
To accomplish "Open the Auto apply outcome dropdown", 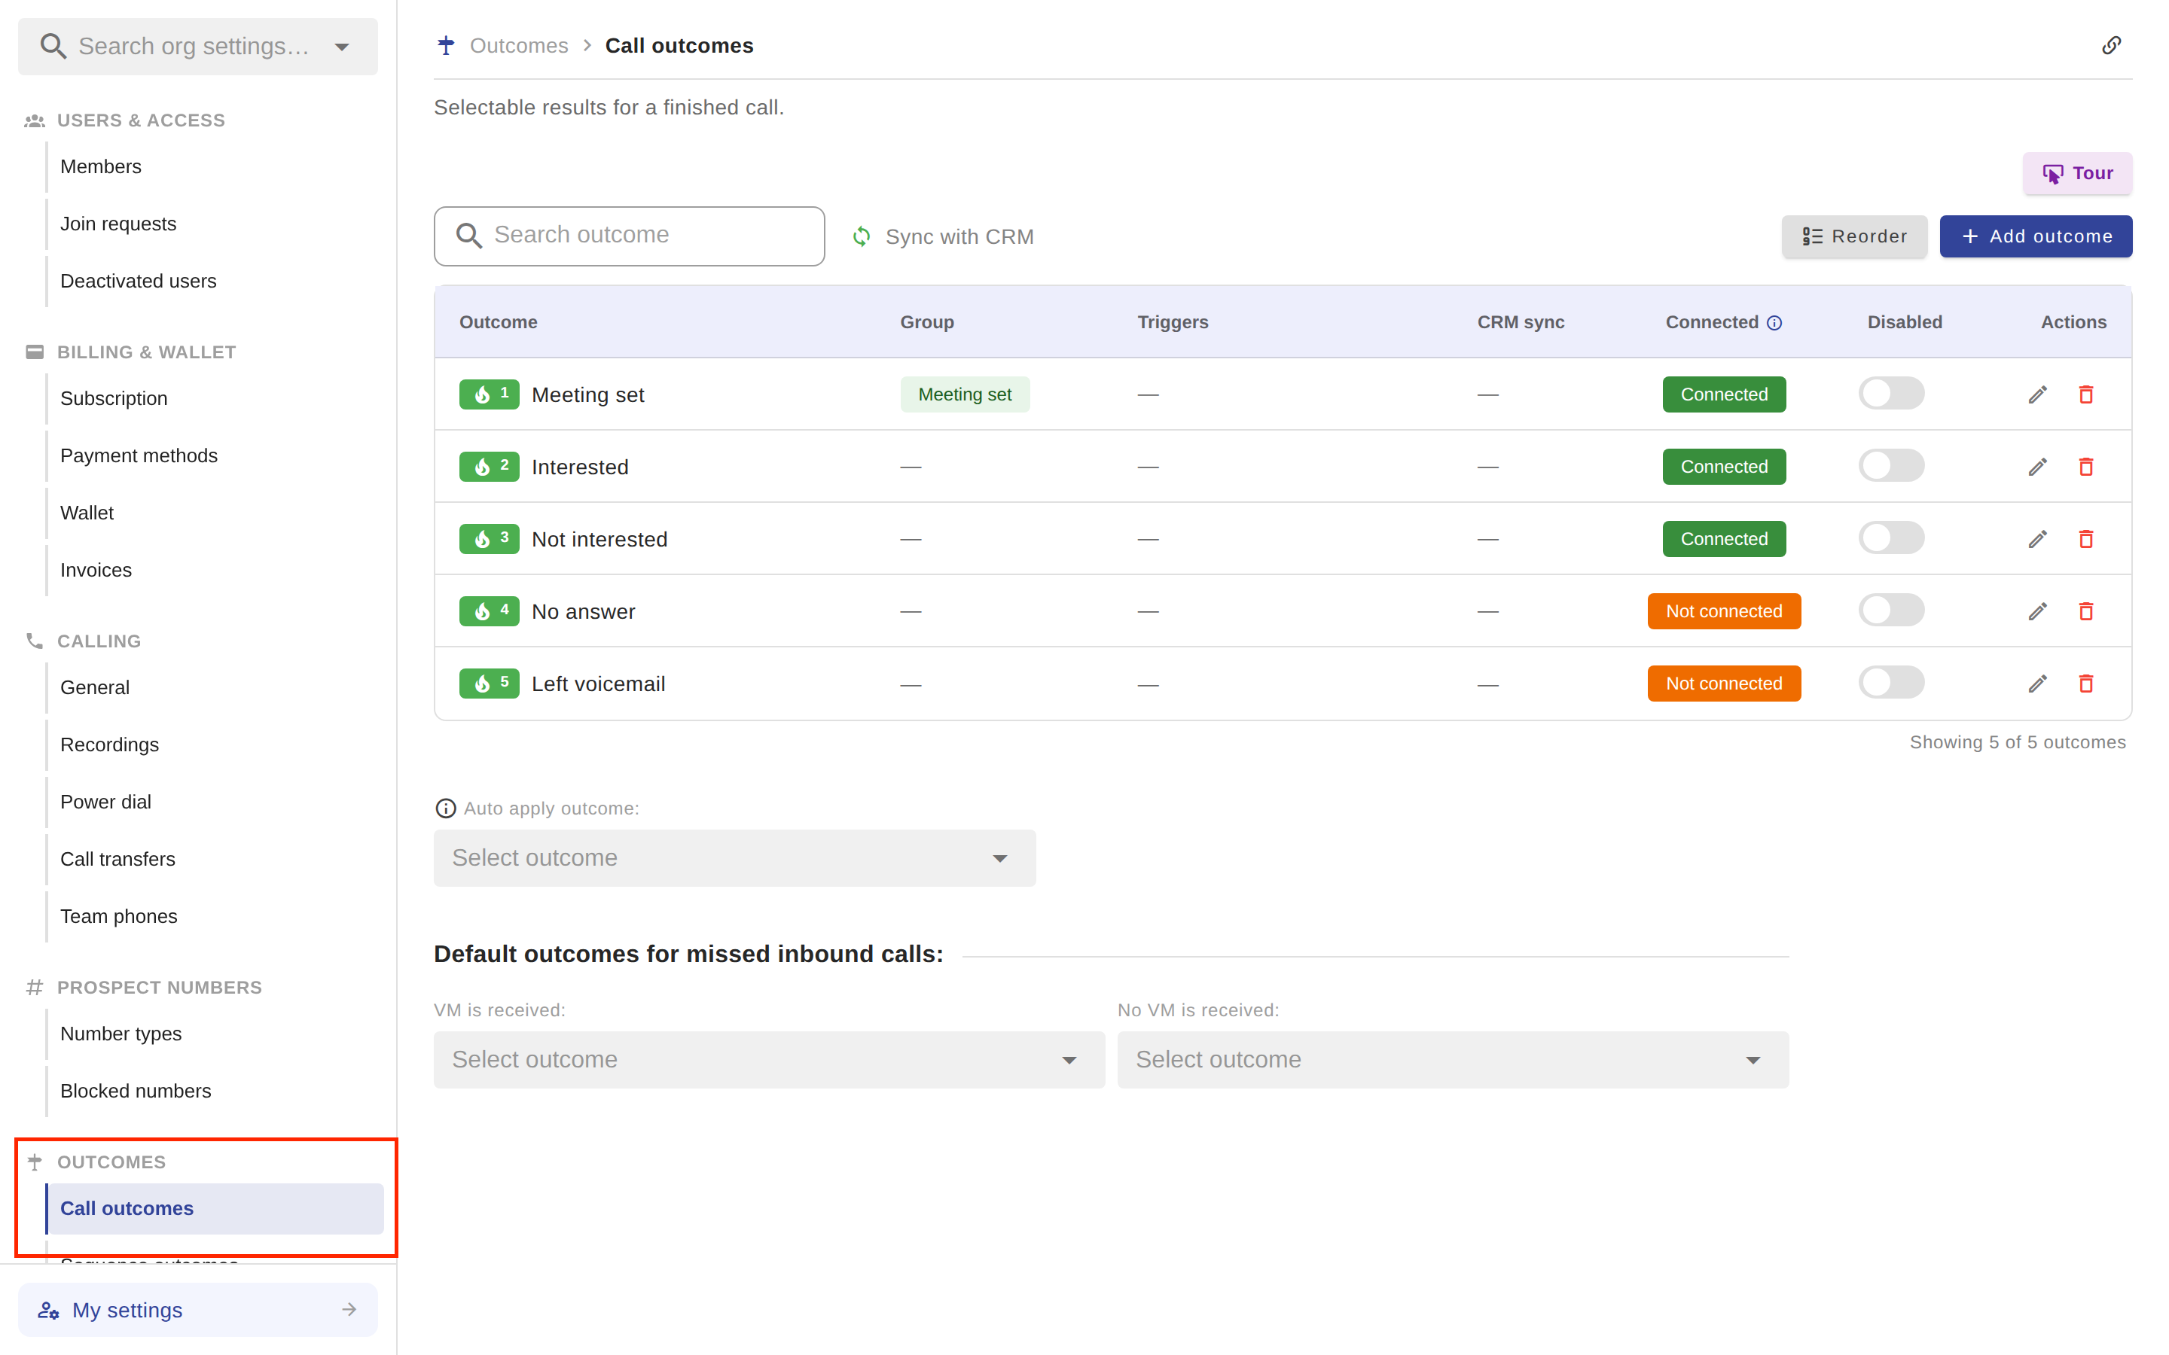I will [734, 857].
